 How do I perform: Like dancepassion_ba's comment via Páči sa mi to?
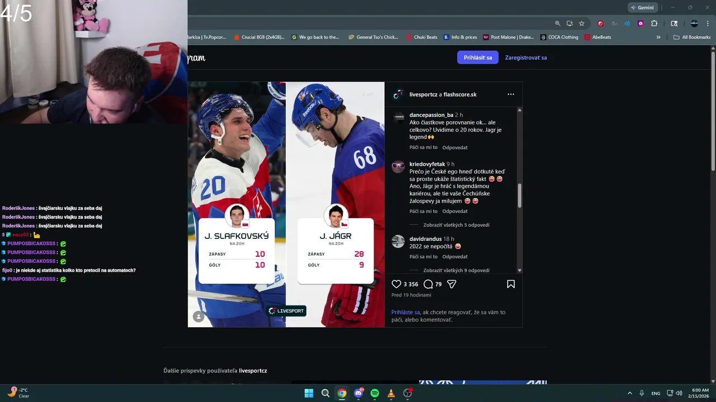tap(423, 147)
